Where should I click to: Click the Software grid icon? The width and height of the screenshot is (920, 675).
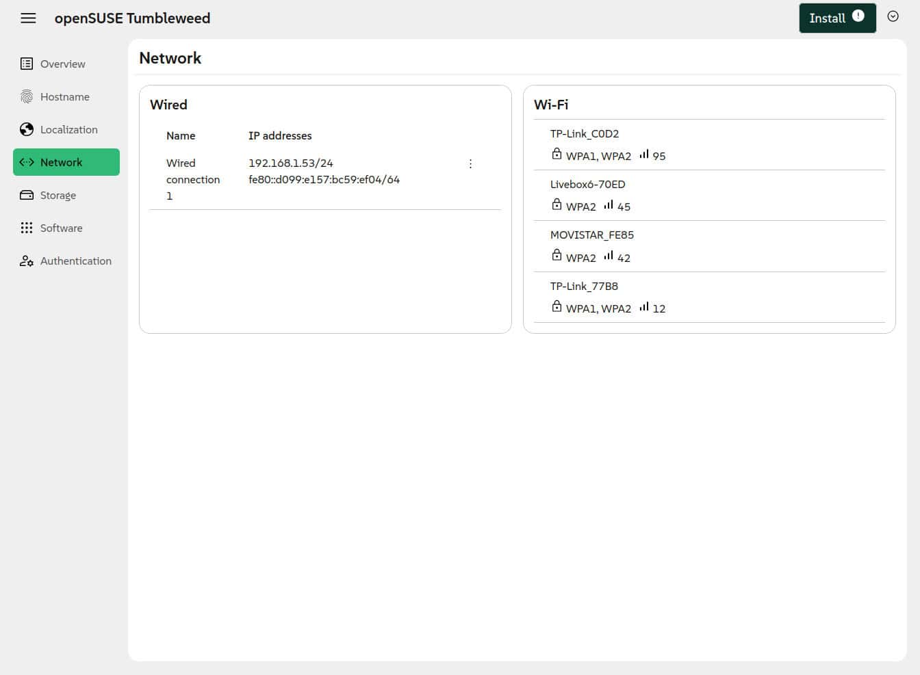27,228
